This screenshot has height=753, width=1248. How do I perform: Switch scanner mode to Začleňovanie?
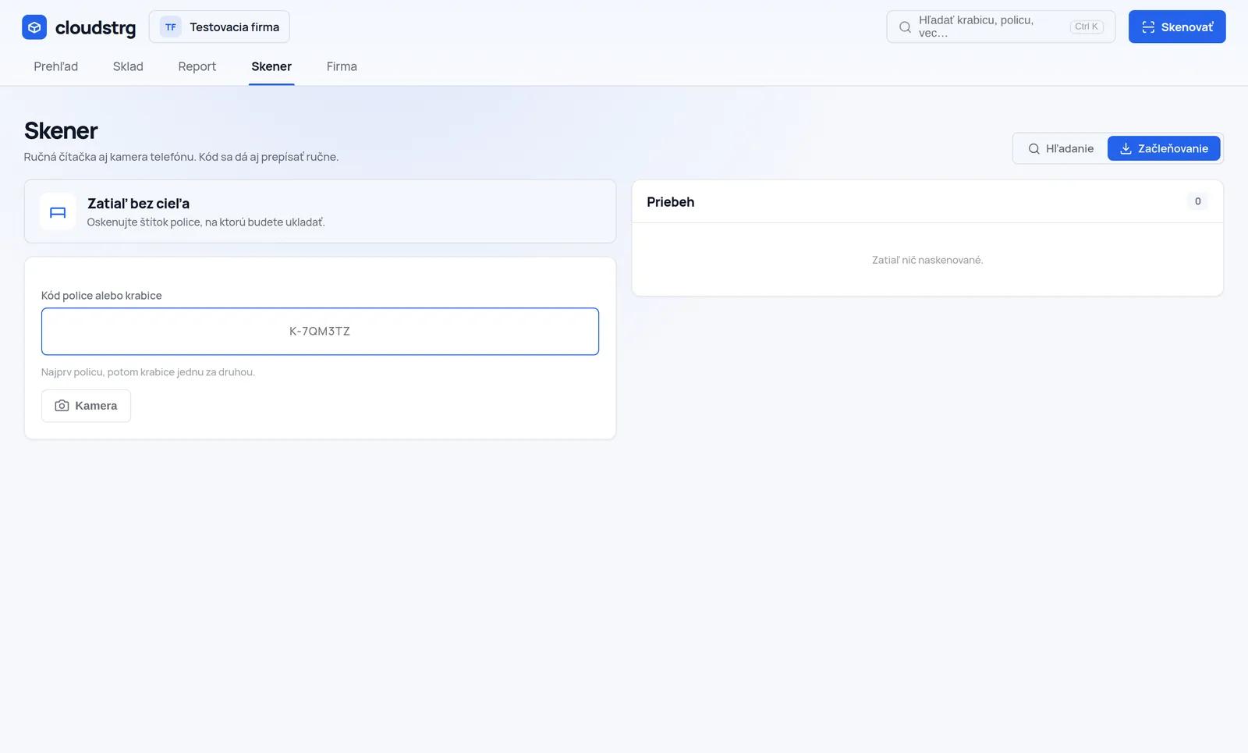tap(1164, 148)
